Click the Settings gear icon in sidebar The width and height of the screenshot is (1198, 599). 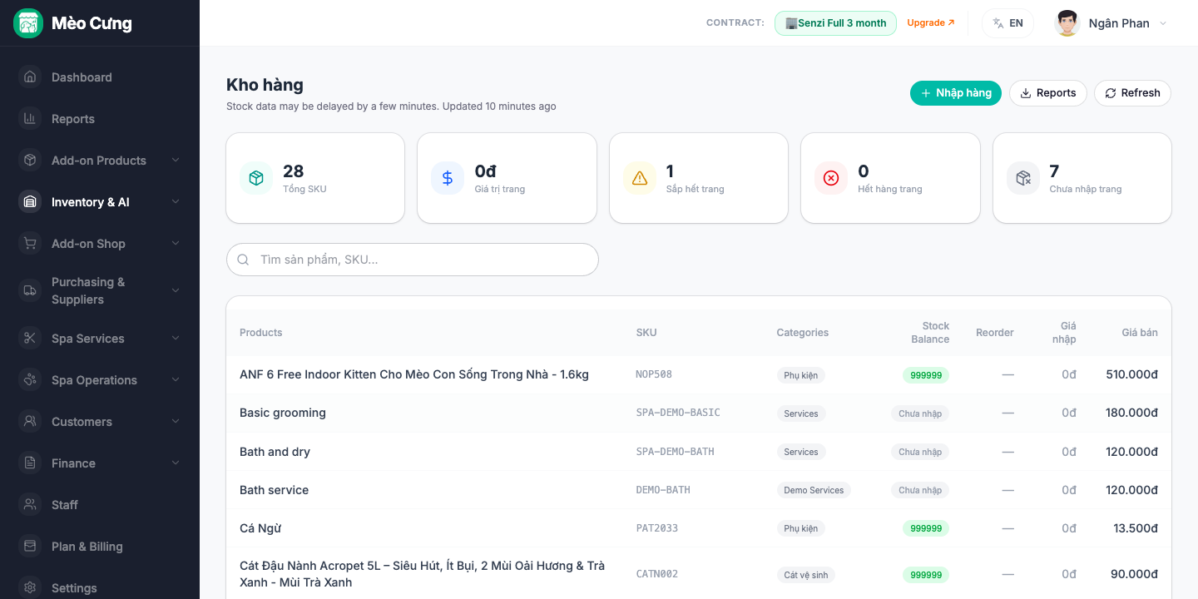click(30, 587)
